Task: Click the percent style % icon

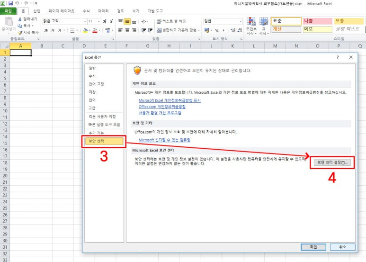Action: tap(216, 30)
